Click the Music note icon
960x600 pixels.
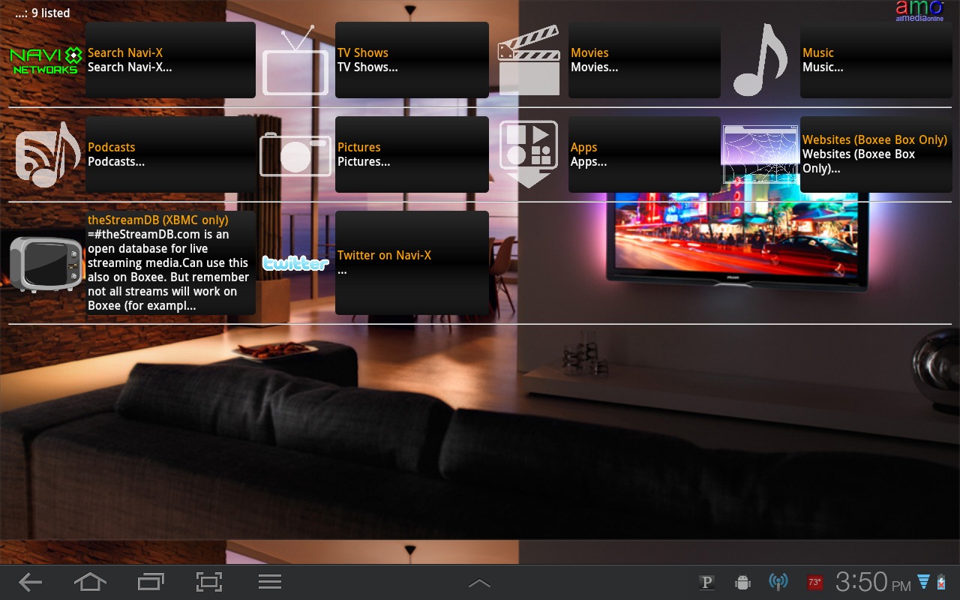click(x=760, y=61)
